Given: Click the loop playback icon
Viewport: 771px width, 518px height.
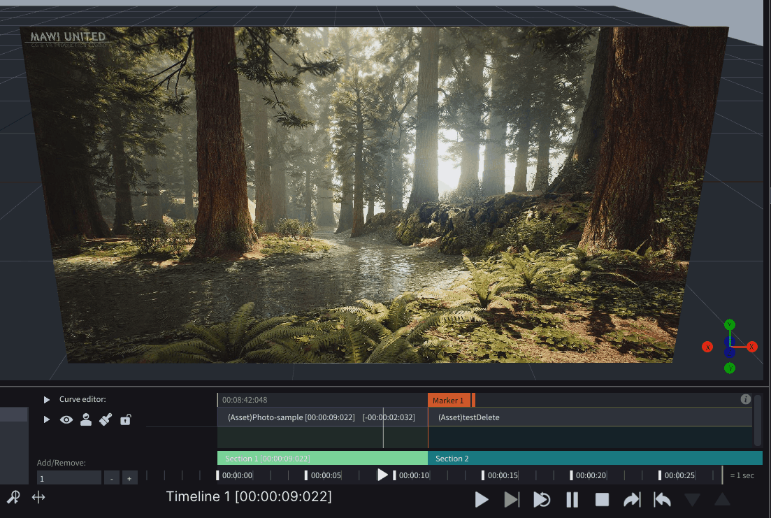Looking at the screenshot, I should (542, 500).
